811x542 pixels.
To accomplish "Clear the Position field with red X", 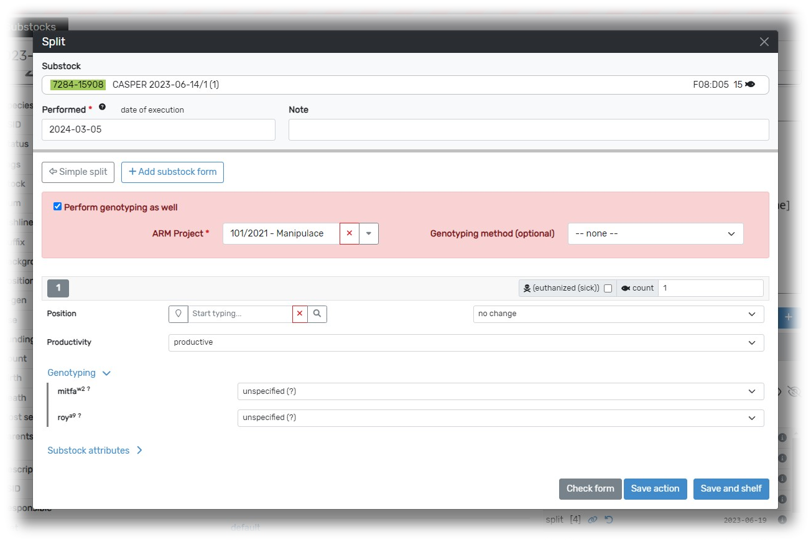I will (300, 314).
